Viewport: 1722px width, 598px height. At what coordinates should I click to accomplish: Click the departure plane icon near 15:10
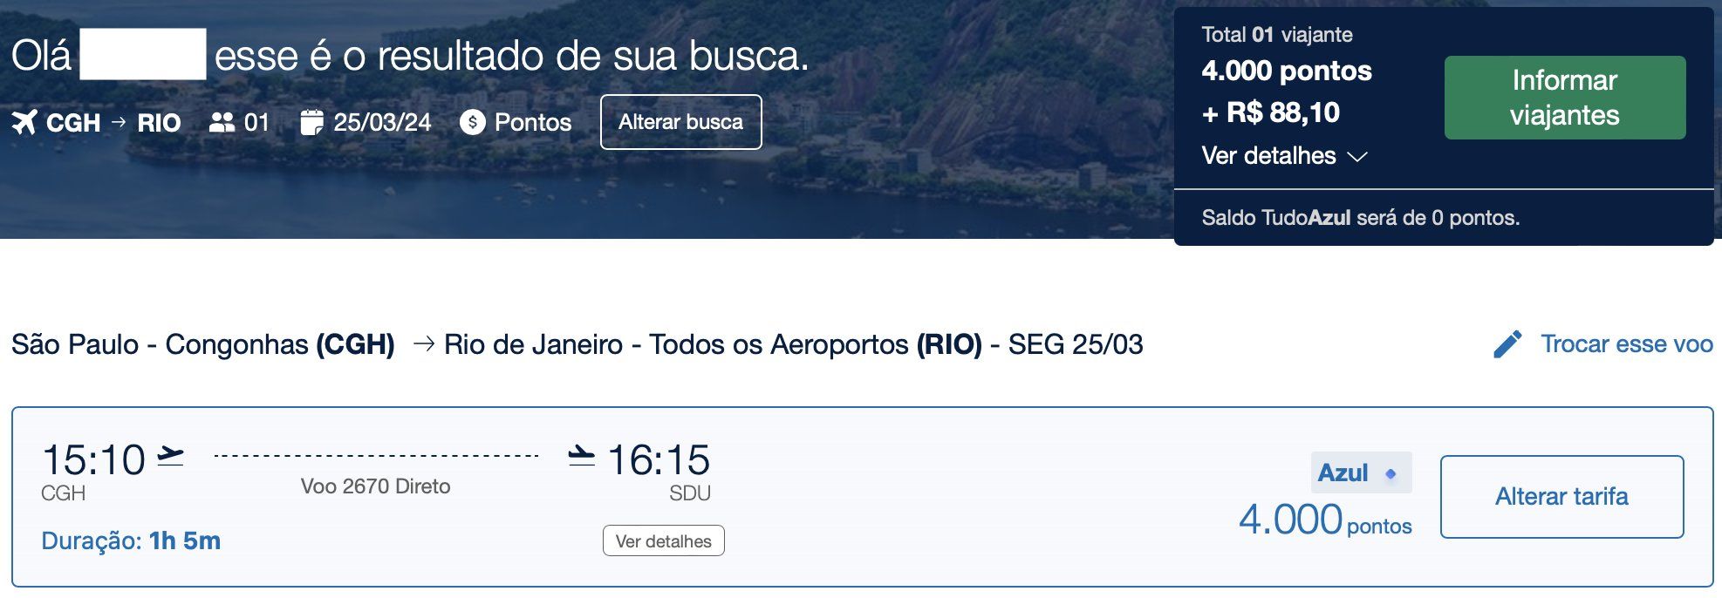click(171, 456)
